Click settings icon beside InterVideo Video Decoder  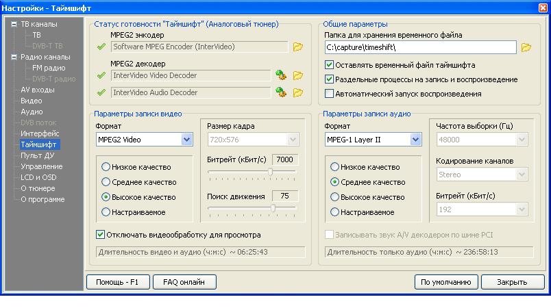coord(281,75)
